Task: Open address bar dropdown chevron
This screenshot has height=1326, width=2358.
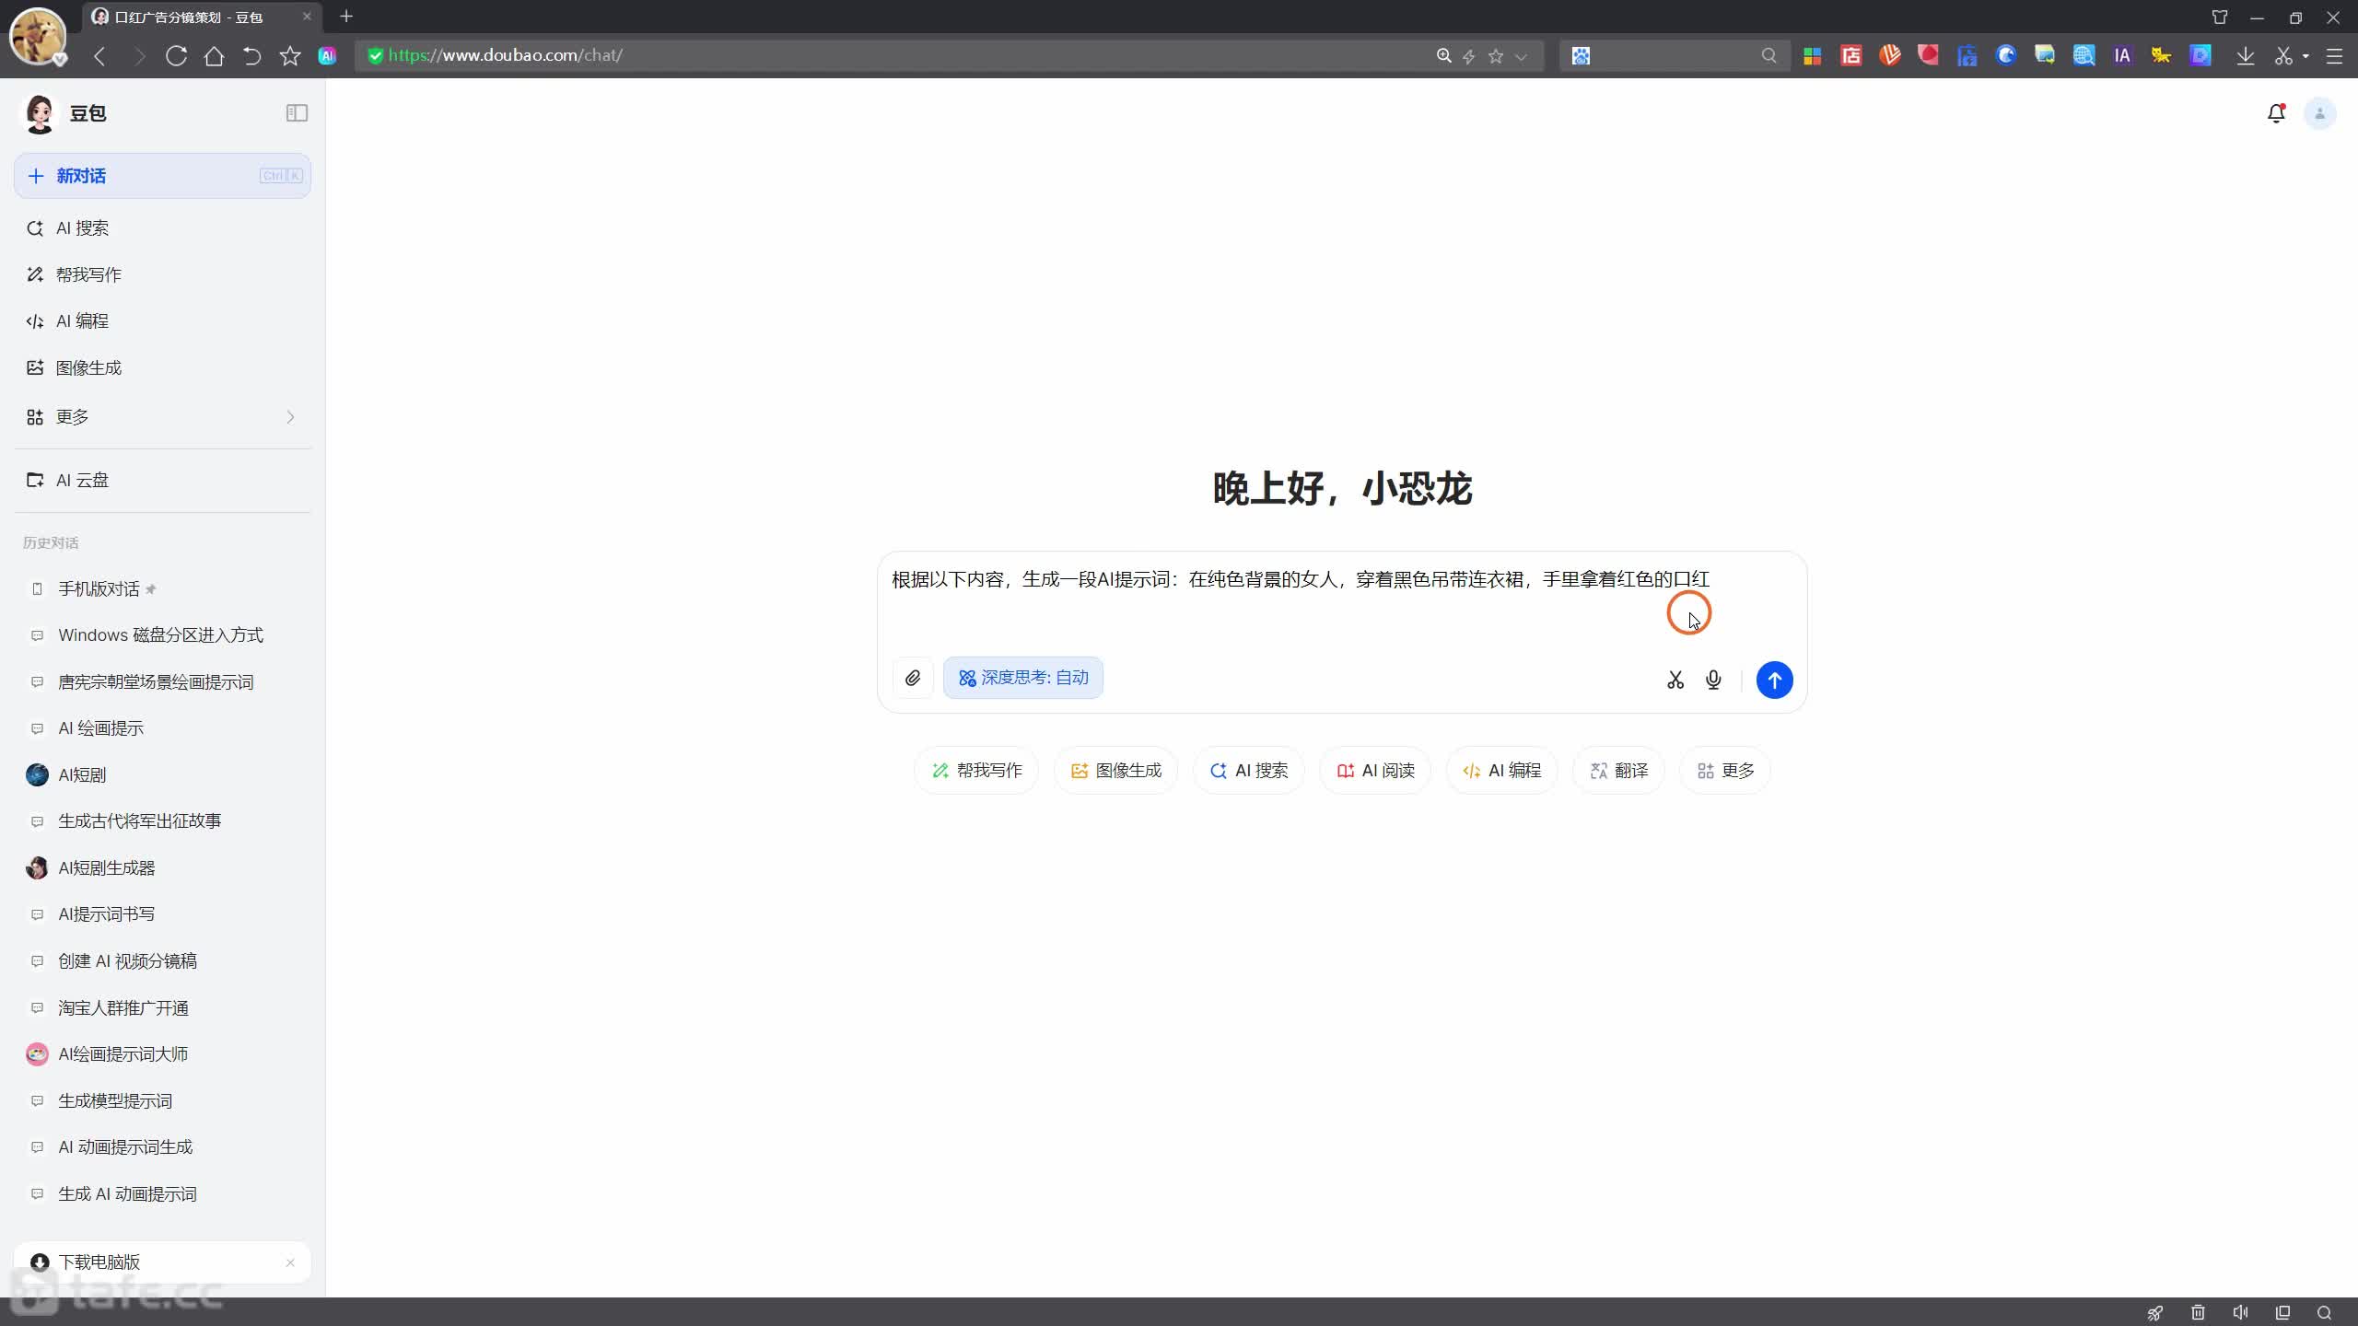Action: (1521, 55)
